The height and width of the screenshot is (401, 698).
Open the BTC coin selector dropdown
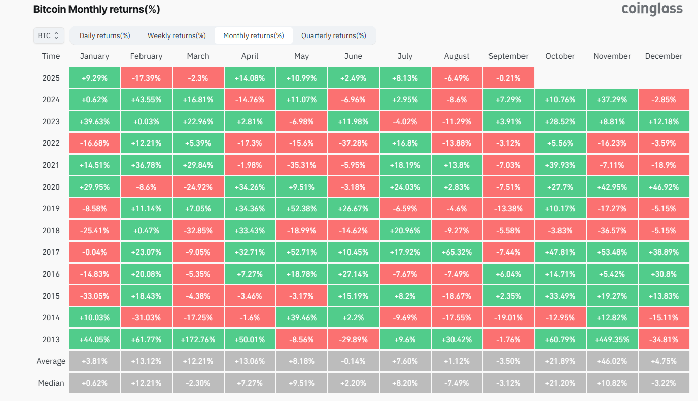click(x=49, y=35)
